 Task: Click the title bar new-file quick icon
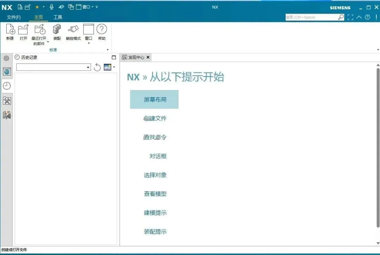pyautogui.click(x=20, y=7)
